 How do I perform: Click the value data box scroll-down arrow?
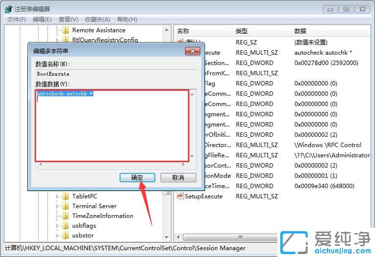[x=192, y=156]
